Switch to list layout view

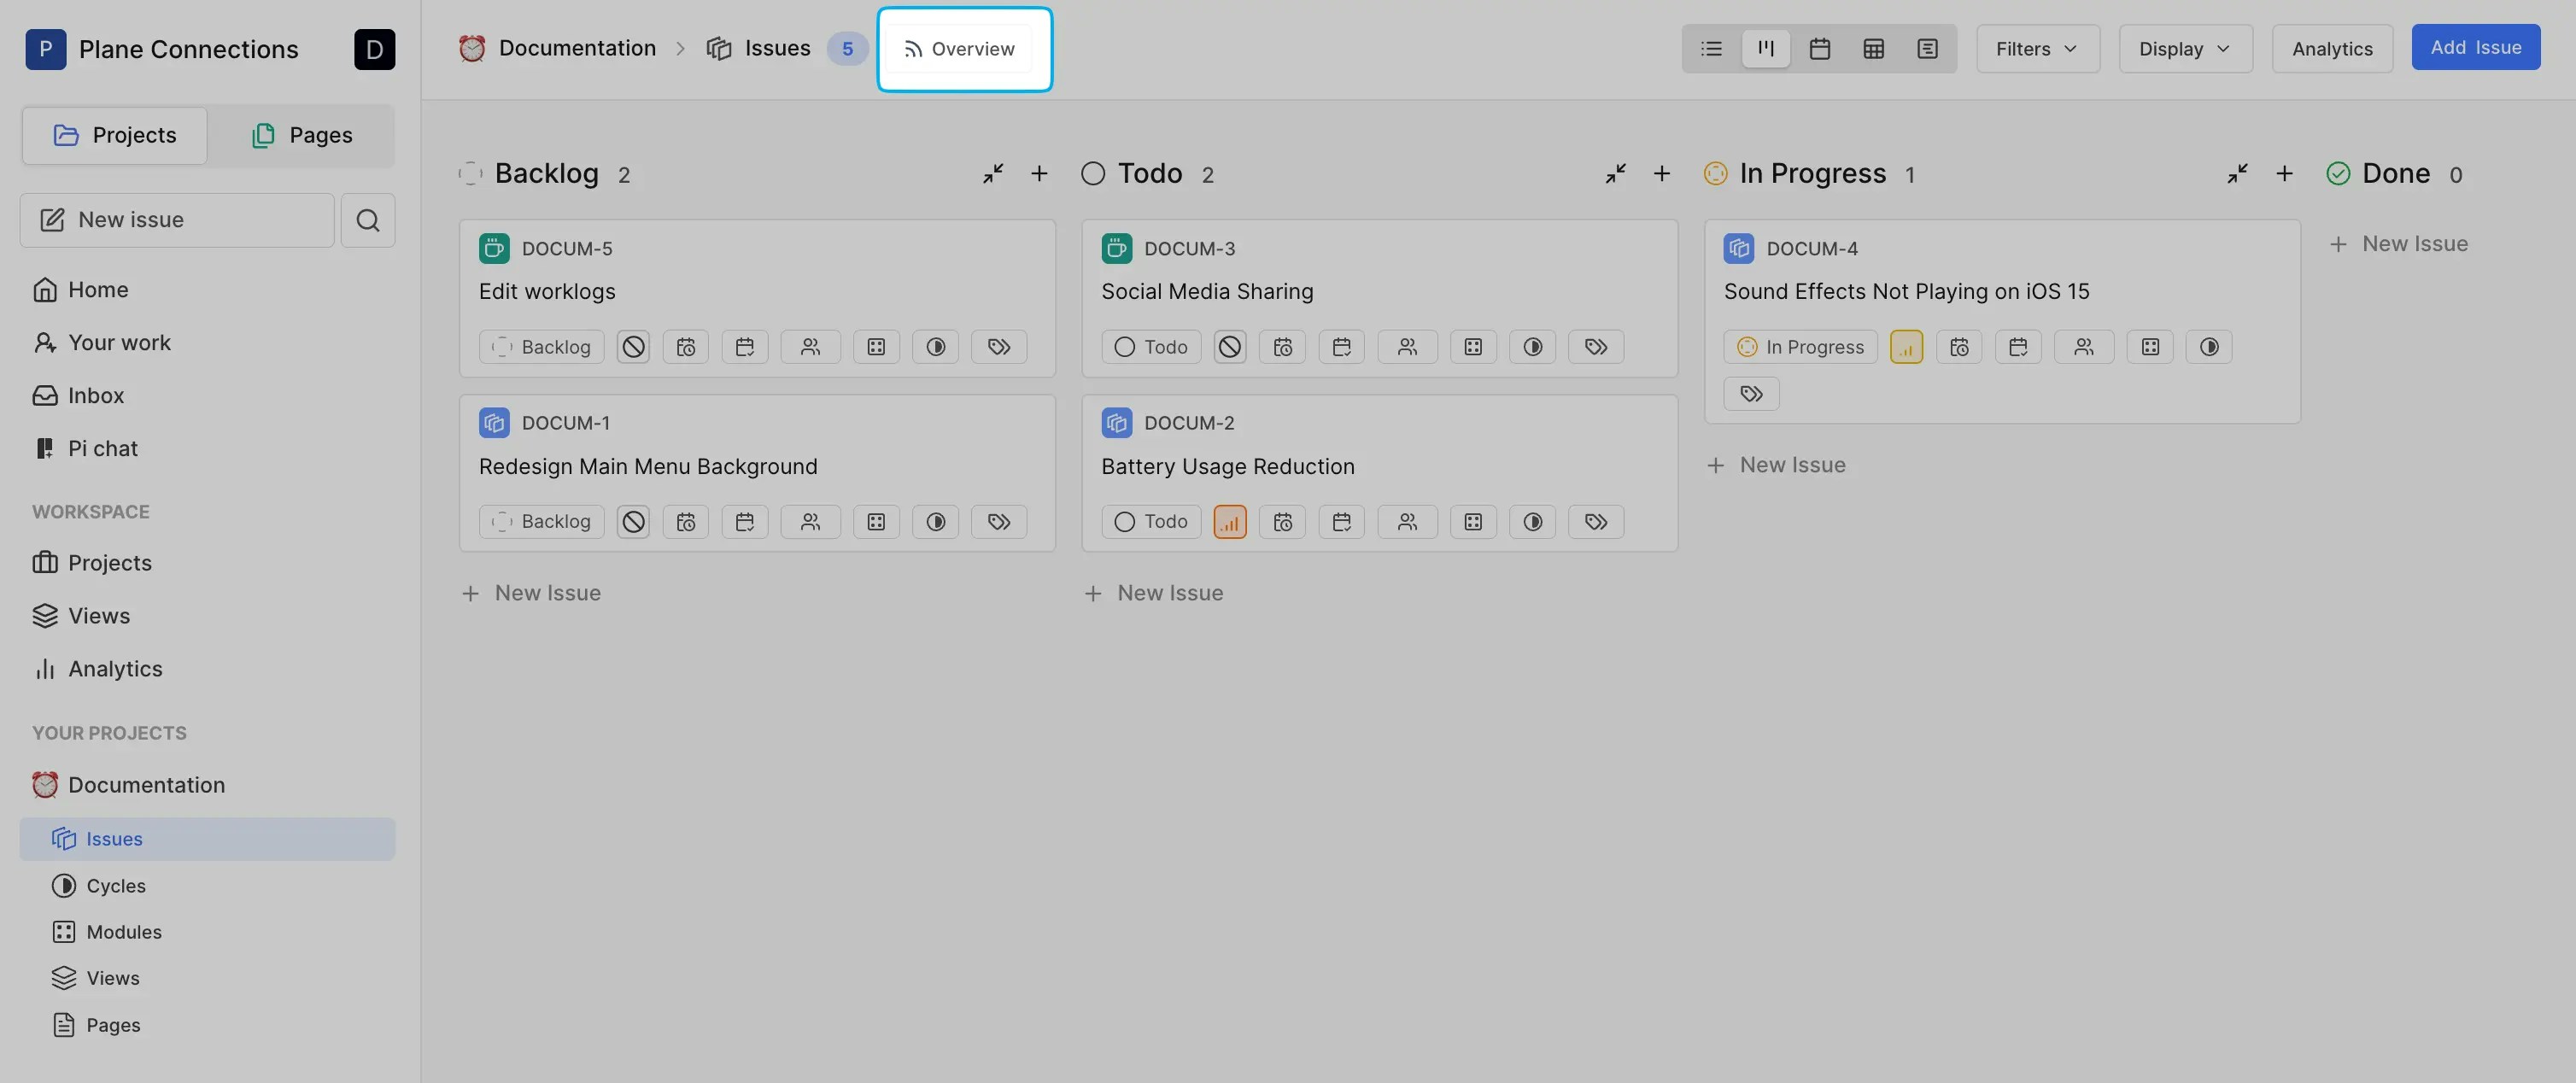(1711, 49)
